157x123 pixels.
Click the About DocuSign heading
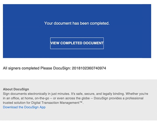click(16, 89)
